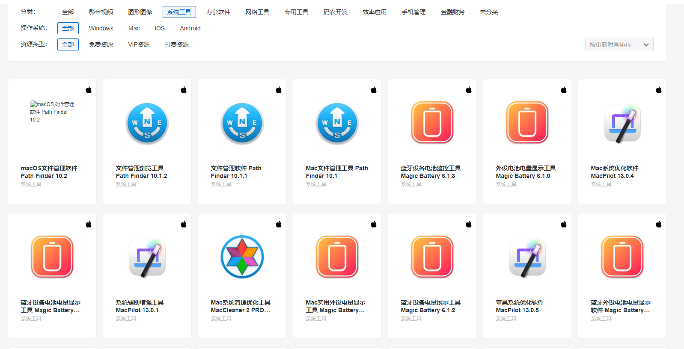The image size is (684, 349).
Task: Switch to the 办公软件 category
Action: [x=218, y=12]
